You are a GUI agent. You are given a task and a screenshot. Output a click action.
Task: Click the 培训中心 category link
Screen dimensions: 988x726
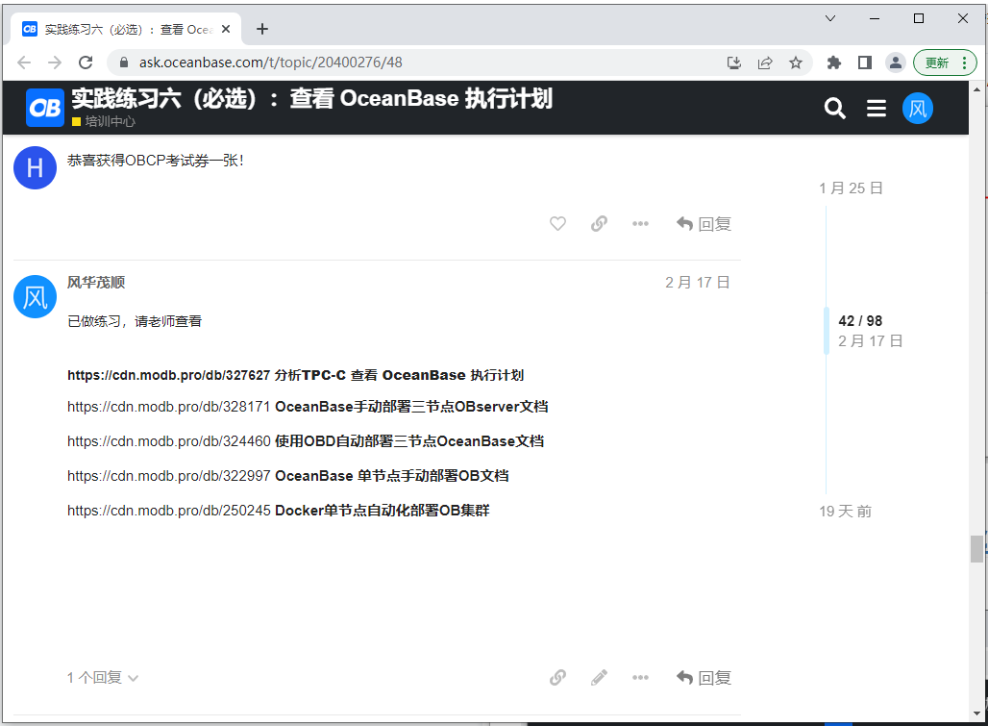104,121
